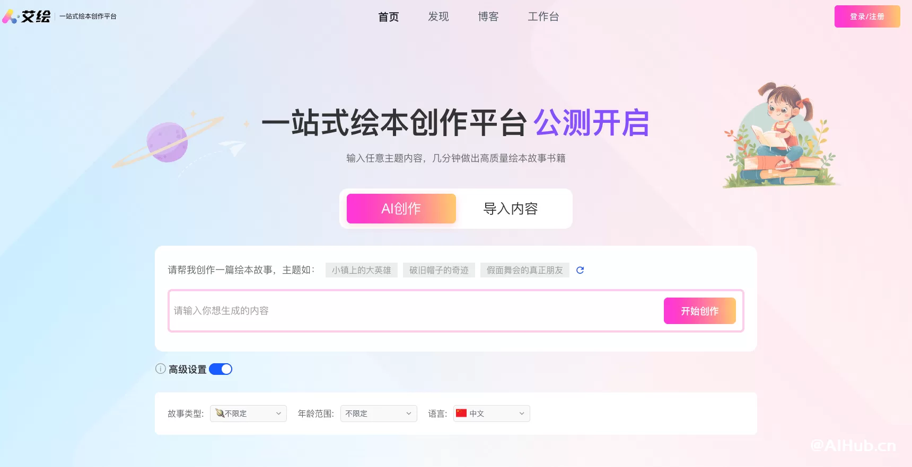Refresh the suggested story topics

(x=580, y=270)
